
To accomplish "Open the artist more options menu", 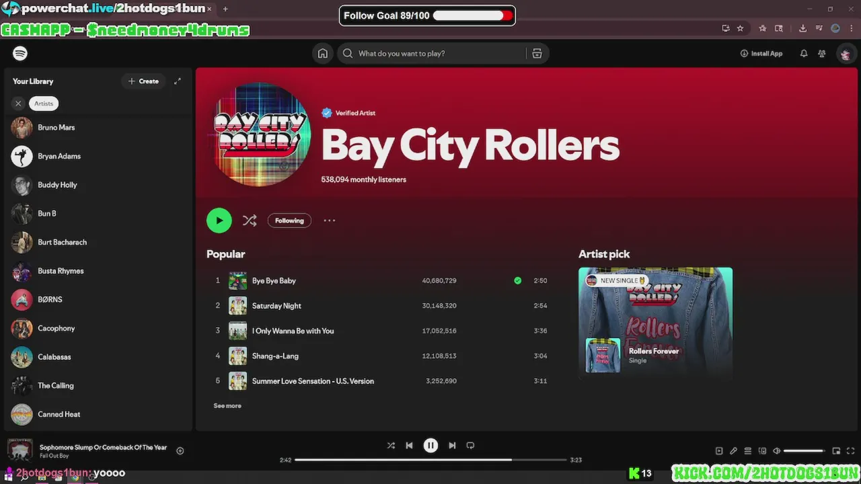I will [x=330, y=220].
